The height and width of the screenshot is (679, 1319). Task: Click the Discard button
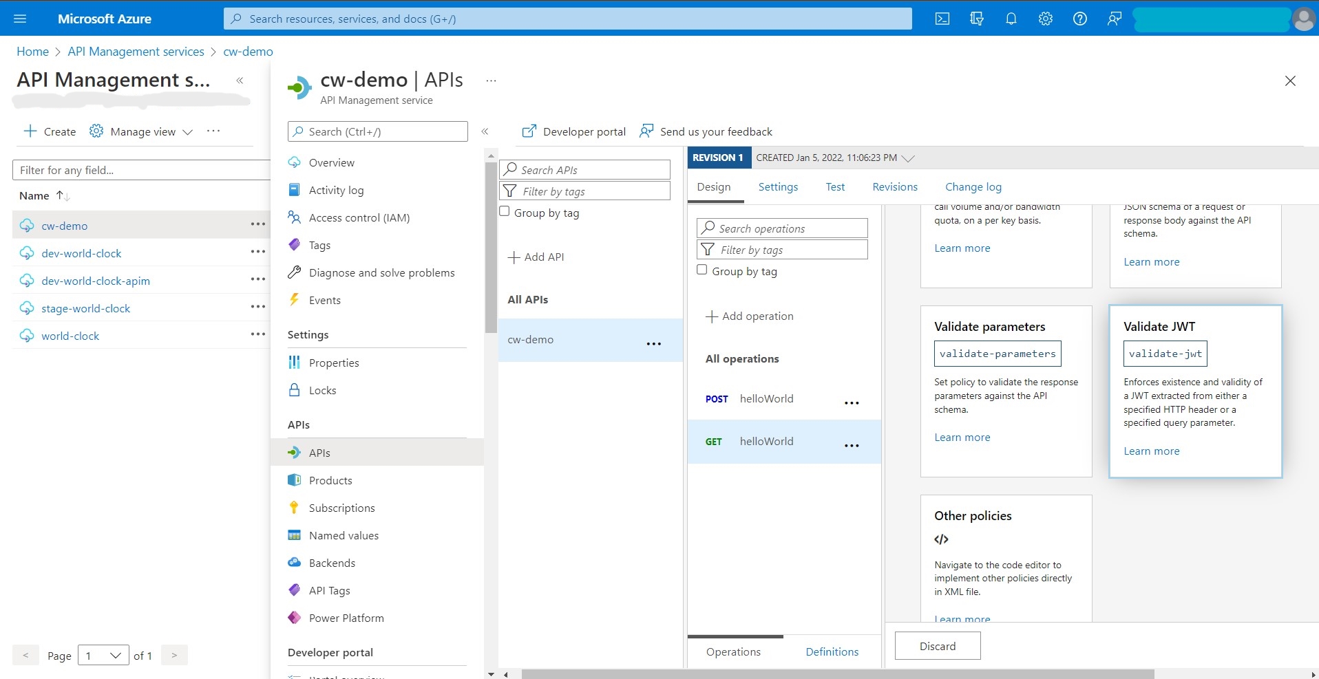pyautogui.click(x=937, y=646)
